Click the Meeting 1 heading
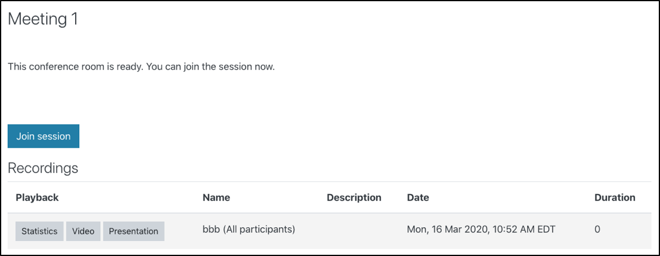 (x=43, y=19)
